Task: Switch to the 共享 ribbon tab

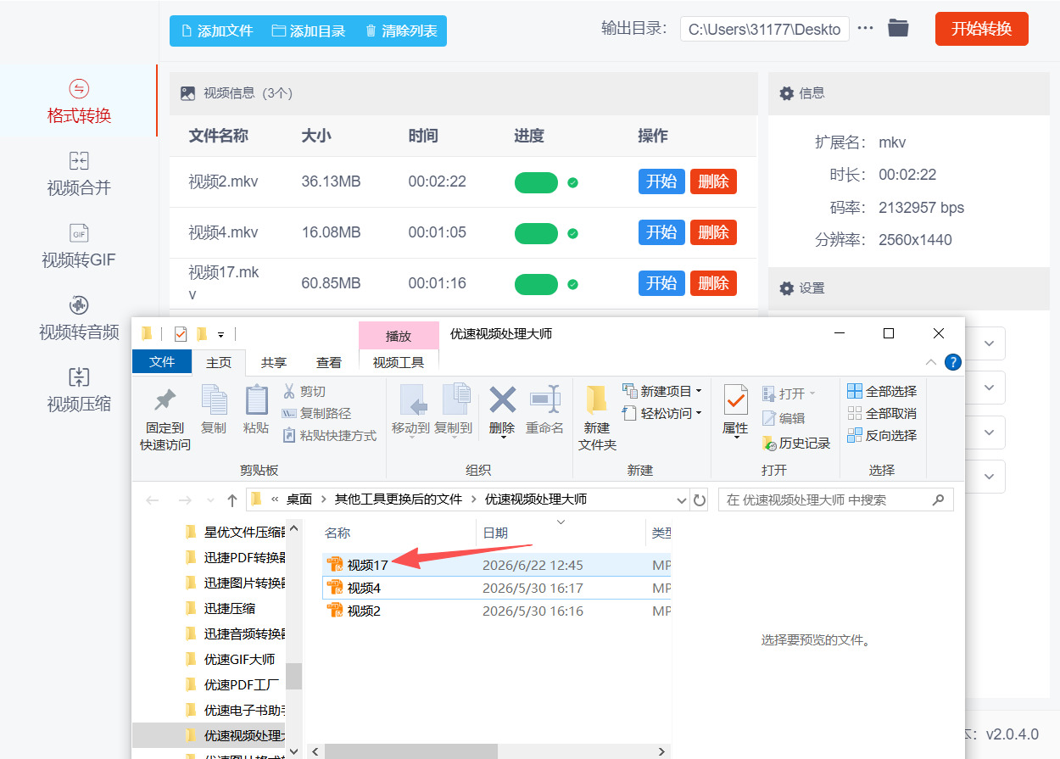Action: pos(274,362)
